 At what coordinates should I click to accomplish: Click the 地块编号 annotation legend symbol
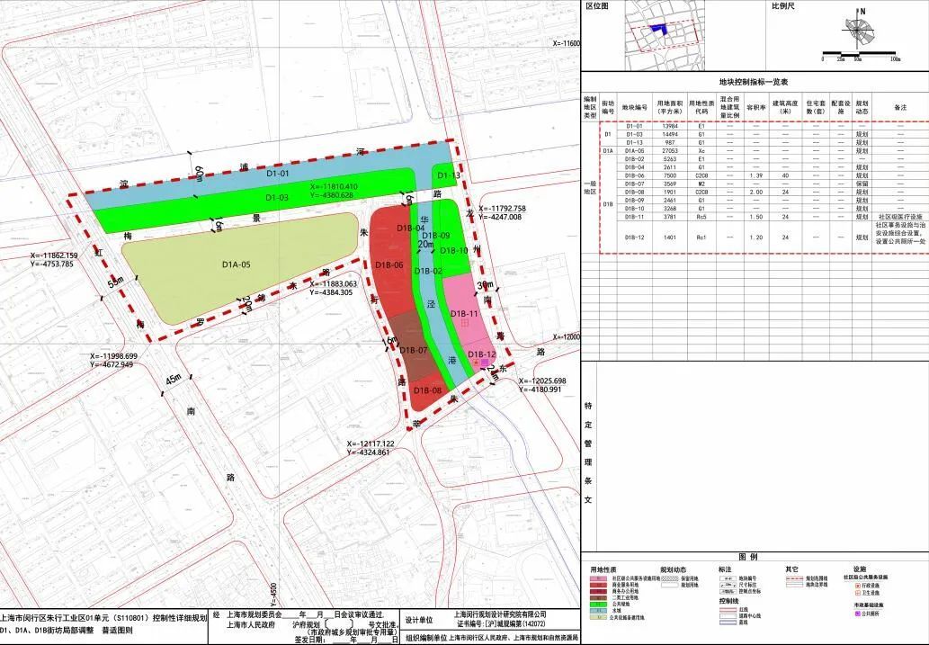(728, 578)
